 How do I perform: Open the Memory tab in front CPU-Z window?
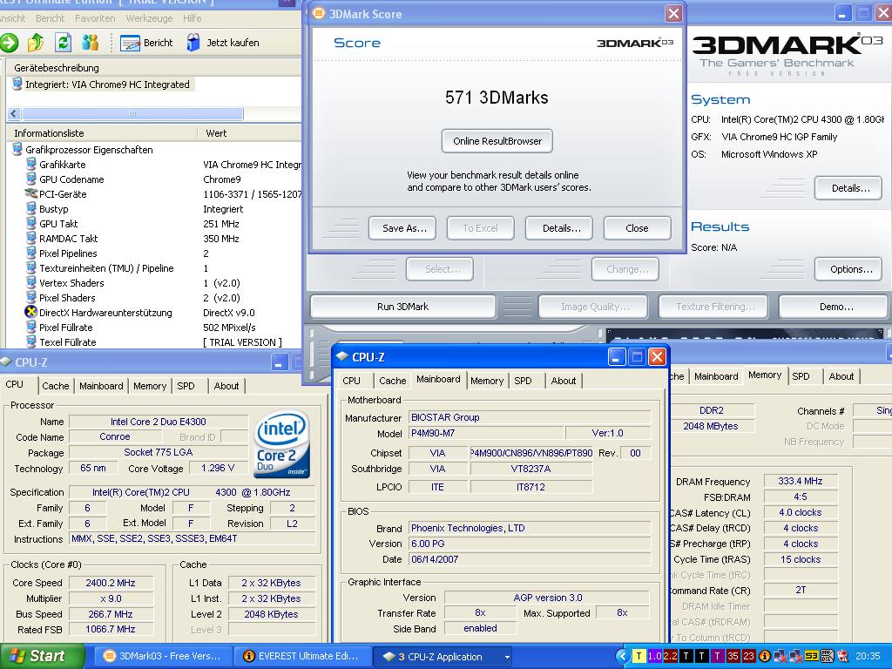click(x=487, y=381)
